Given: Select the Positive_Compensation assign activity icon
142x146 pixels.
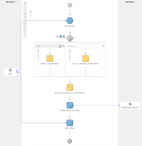Looking at the screenshot, I should point(50,58).
